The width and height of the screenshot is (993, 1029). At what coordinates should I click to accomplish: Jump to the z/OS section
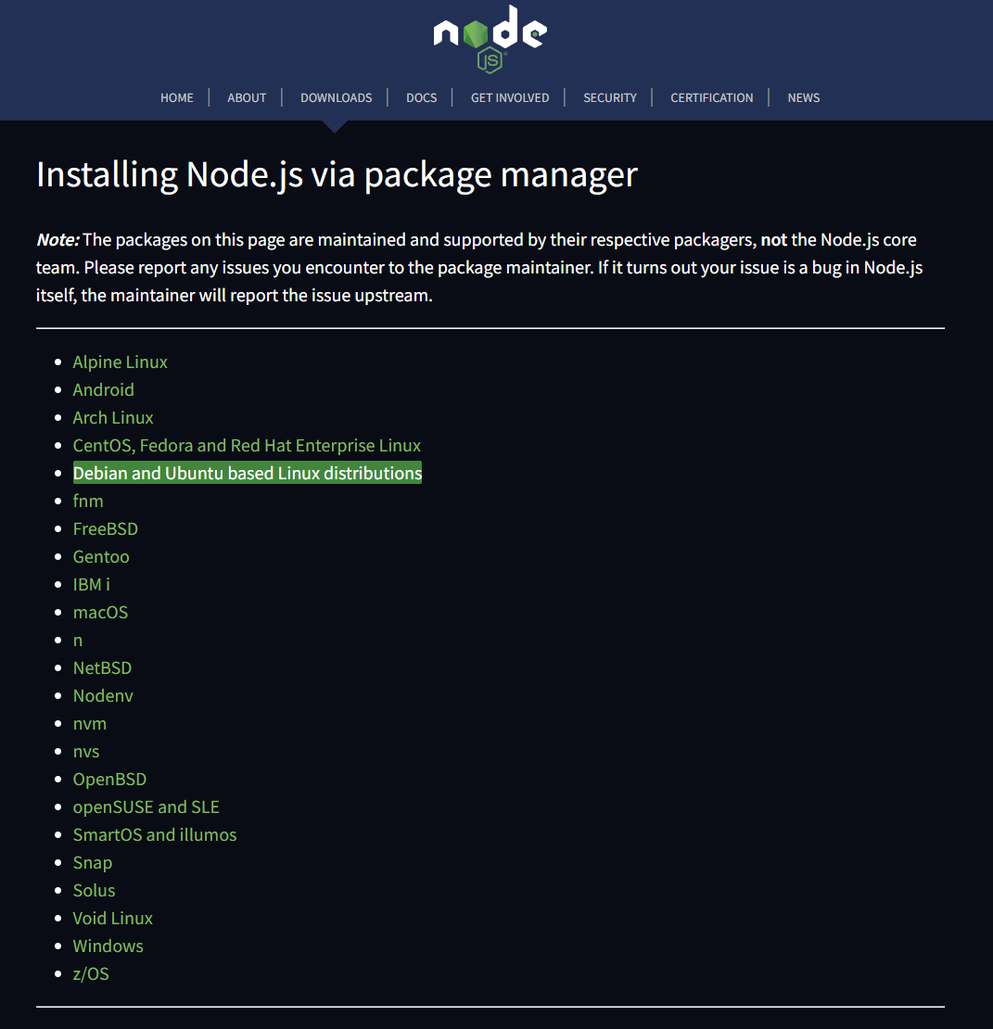pos(91,974)
